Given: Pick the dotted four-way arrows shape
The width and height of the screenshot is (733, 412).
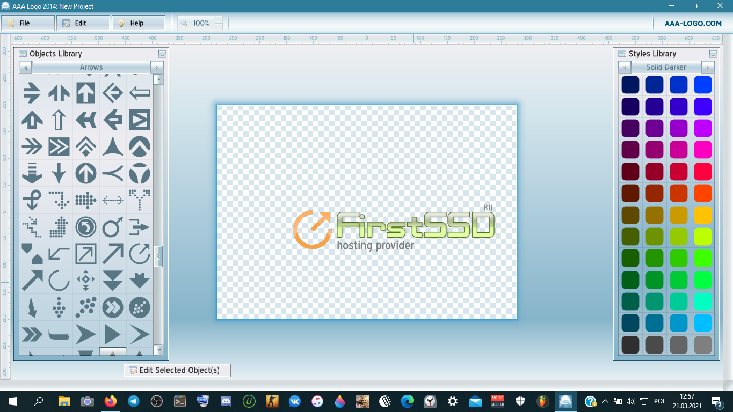Looking at the screenshot, I should (x=86, y=281).
